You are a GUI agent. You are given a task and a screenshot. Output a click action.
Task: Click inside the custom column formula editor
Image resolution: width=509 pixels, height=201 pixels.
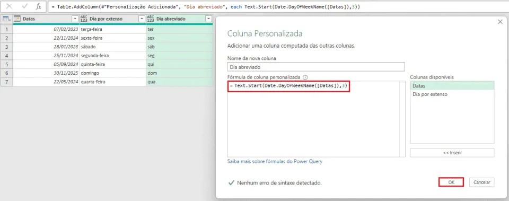coord(313,119)
